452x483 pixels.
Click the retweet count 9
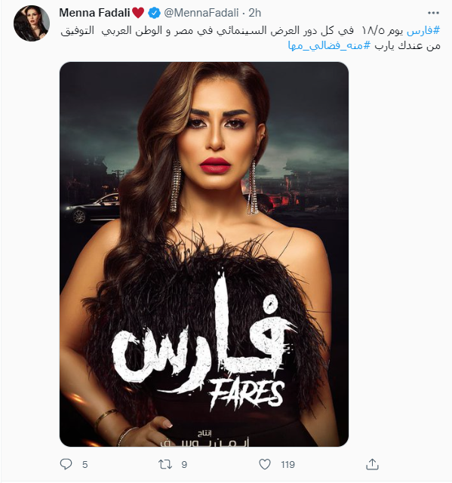(x=184, y=464)
